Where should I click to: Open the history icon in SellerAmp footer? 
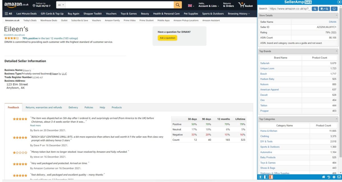tap(329, 177)
